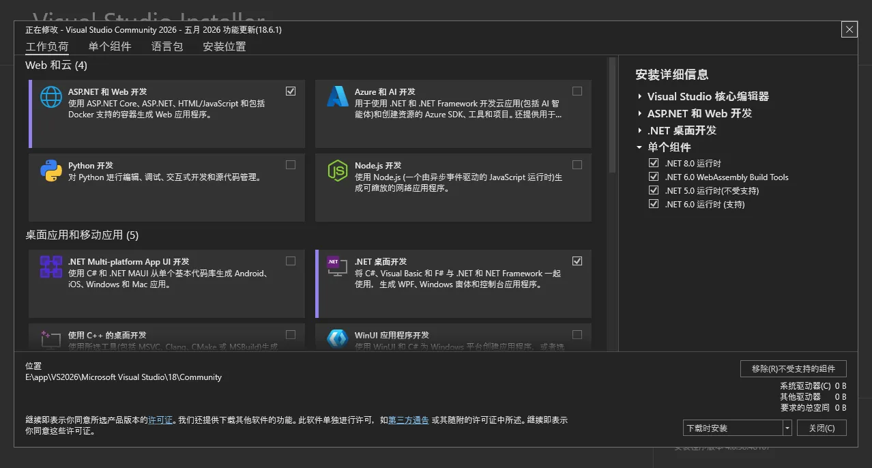The height and width of the screenshot is (468, 872).
Task: Uncheck .NET 8.0 运行时 component
Action: [x=654, y=163]
